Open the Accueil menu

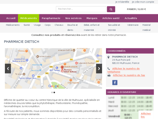coord(11,18)
